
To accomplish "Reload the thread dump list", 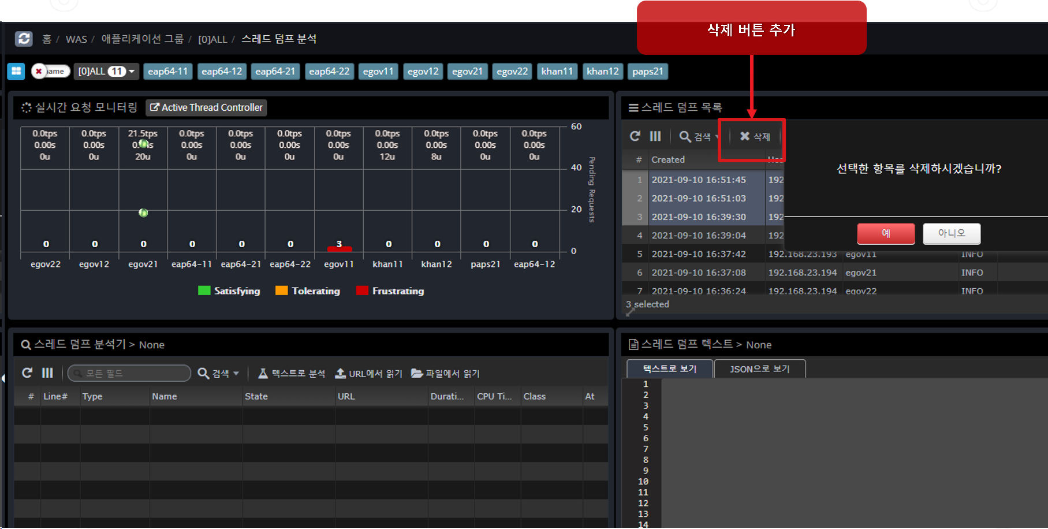I will (635, 136).
